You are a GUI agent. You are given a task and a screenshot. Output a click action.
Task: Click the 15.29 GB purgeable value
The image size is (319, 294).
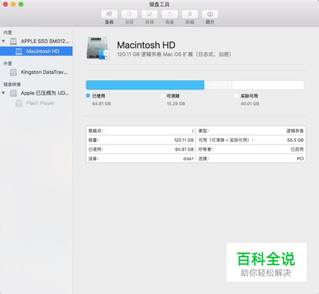click(x=176, y=103)
